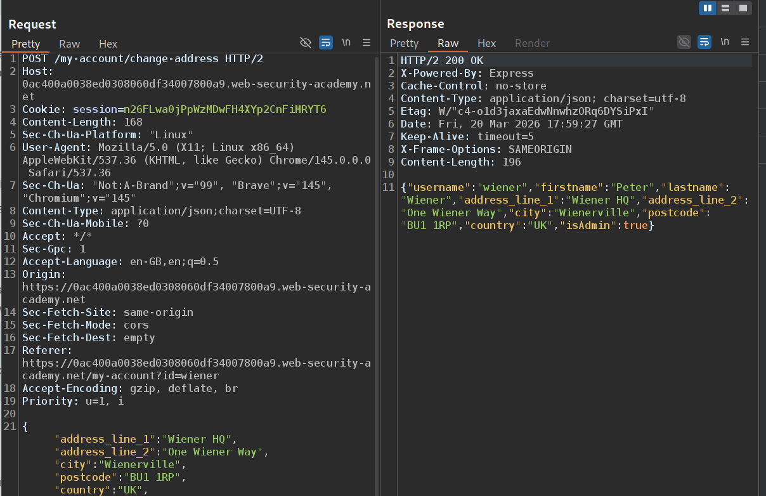
Task: Toggle word wrap in Request panel
Action: pos(325,42)
